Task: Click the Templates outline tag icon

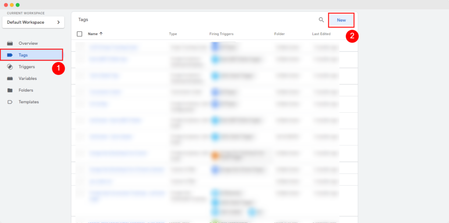Action: (10, 102)
